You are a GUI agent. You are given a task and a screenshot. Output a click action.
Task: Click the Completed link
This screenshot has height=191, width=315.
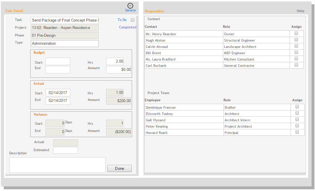click(127, 27)
